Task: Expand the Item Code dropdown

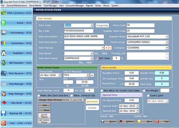Action: [x=92, y=25]
